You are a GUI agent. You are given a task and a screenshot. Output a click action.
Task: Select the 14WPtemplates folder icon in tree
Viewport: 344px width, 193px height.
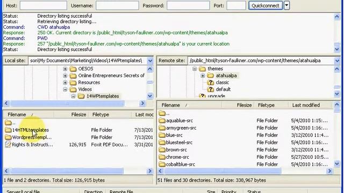tap(81, 96)
